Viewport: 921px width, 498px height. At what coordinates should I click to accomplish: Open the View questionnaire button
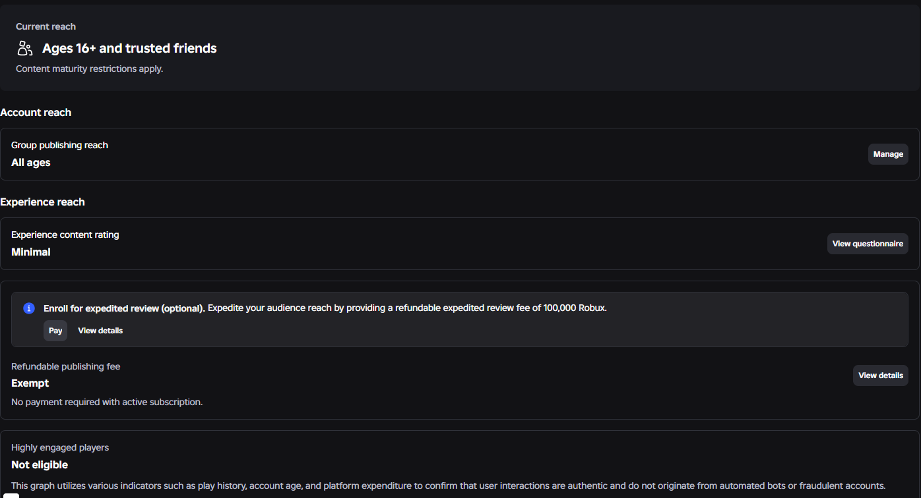click(x=868, y=244)
